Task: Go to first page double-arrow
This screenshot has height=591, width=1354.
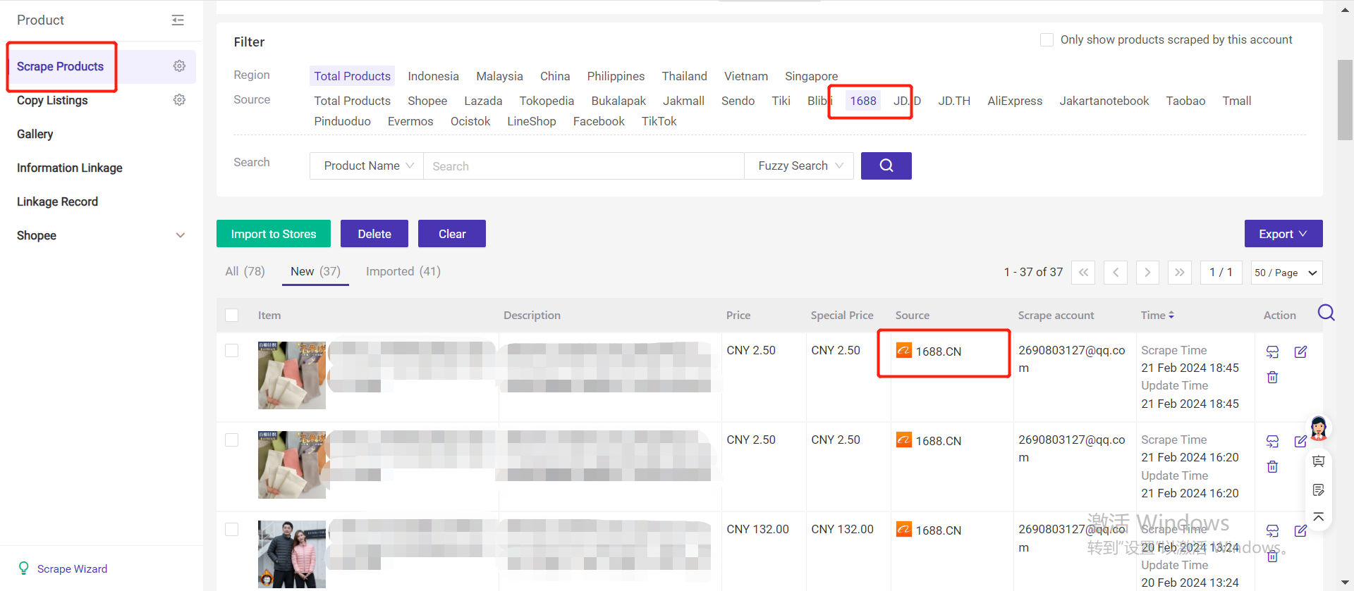Action: [1083, 272]
